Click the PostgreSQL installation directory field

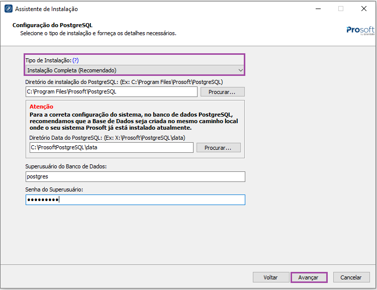(112, 92)
